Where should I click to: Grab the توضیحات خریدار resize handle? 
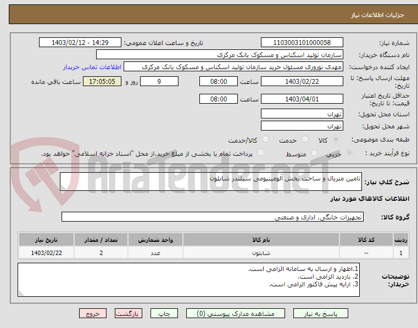[x=20, y=293]
